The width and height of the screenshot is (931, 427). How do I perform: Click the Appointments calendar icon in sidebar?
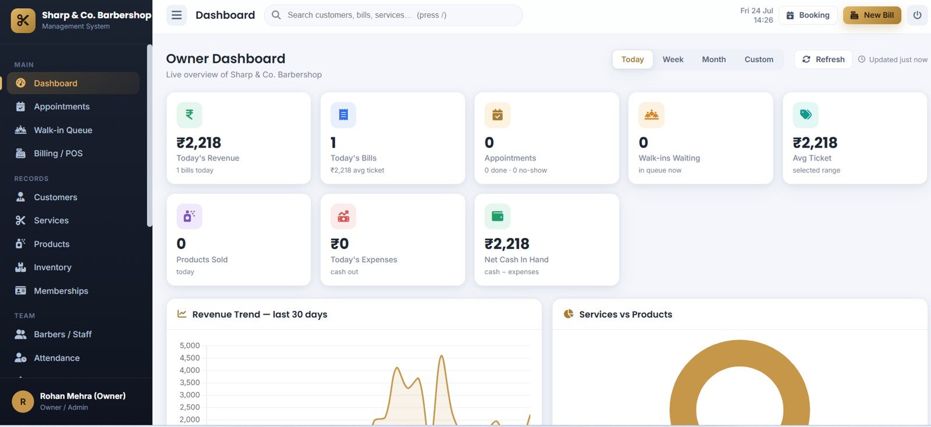[x=21, y=106]
